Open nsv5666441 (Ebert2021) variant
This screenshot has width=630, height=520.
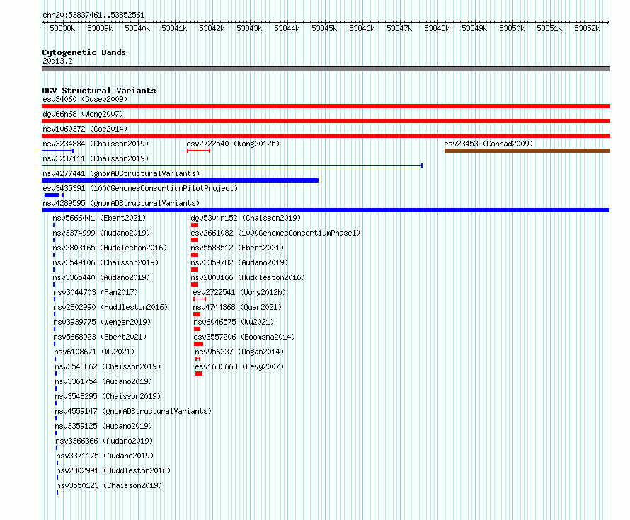[x=99, y=218]
